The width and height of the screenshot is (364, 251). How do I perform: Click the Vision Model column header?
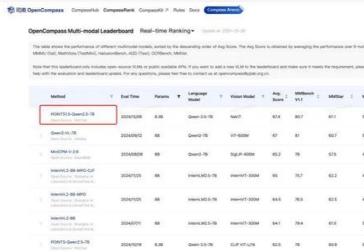(243, 97)
